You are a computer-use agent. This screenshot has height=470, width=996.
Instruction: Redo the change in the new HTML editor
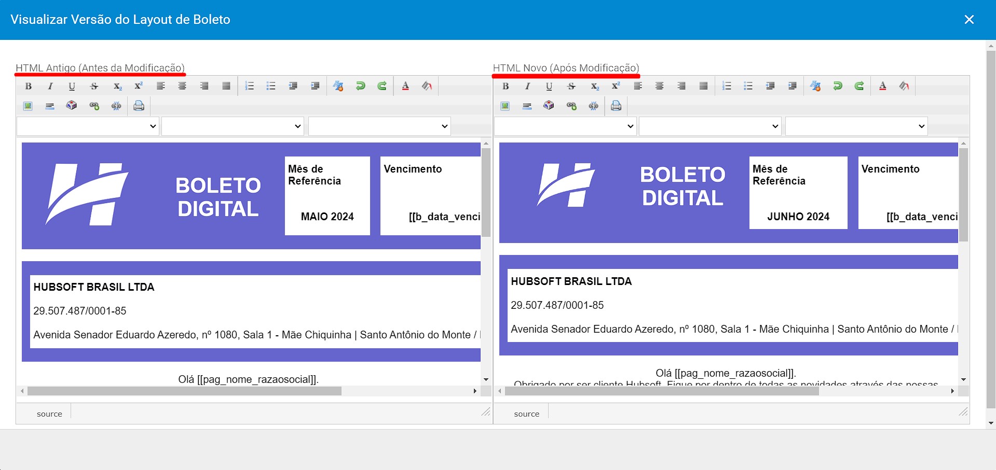coord(859,86)
